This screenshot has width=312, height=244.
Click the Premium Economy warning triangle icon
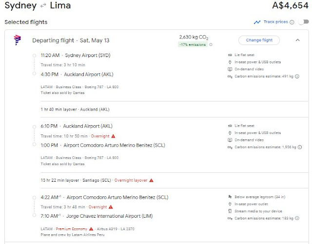click(x=91, y=229)
